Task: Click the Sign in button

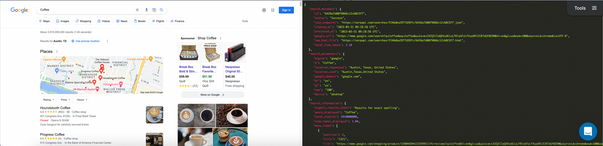Action: pyautogui.click(x=286, y=10)
